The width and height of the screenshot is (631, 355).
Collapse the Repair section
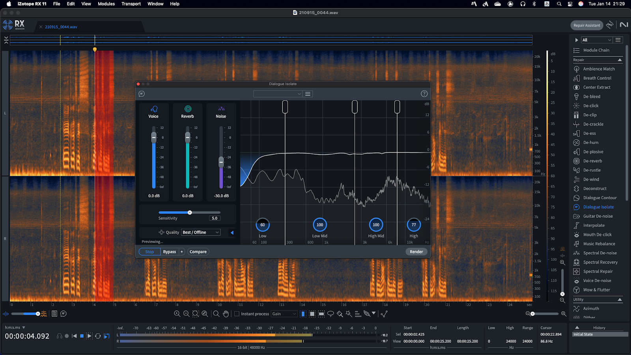(x=620, y=60)
